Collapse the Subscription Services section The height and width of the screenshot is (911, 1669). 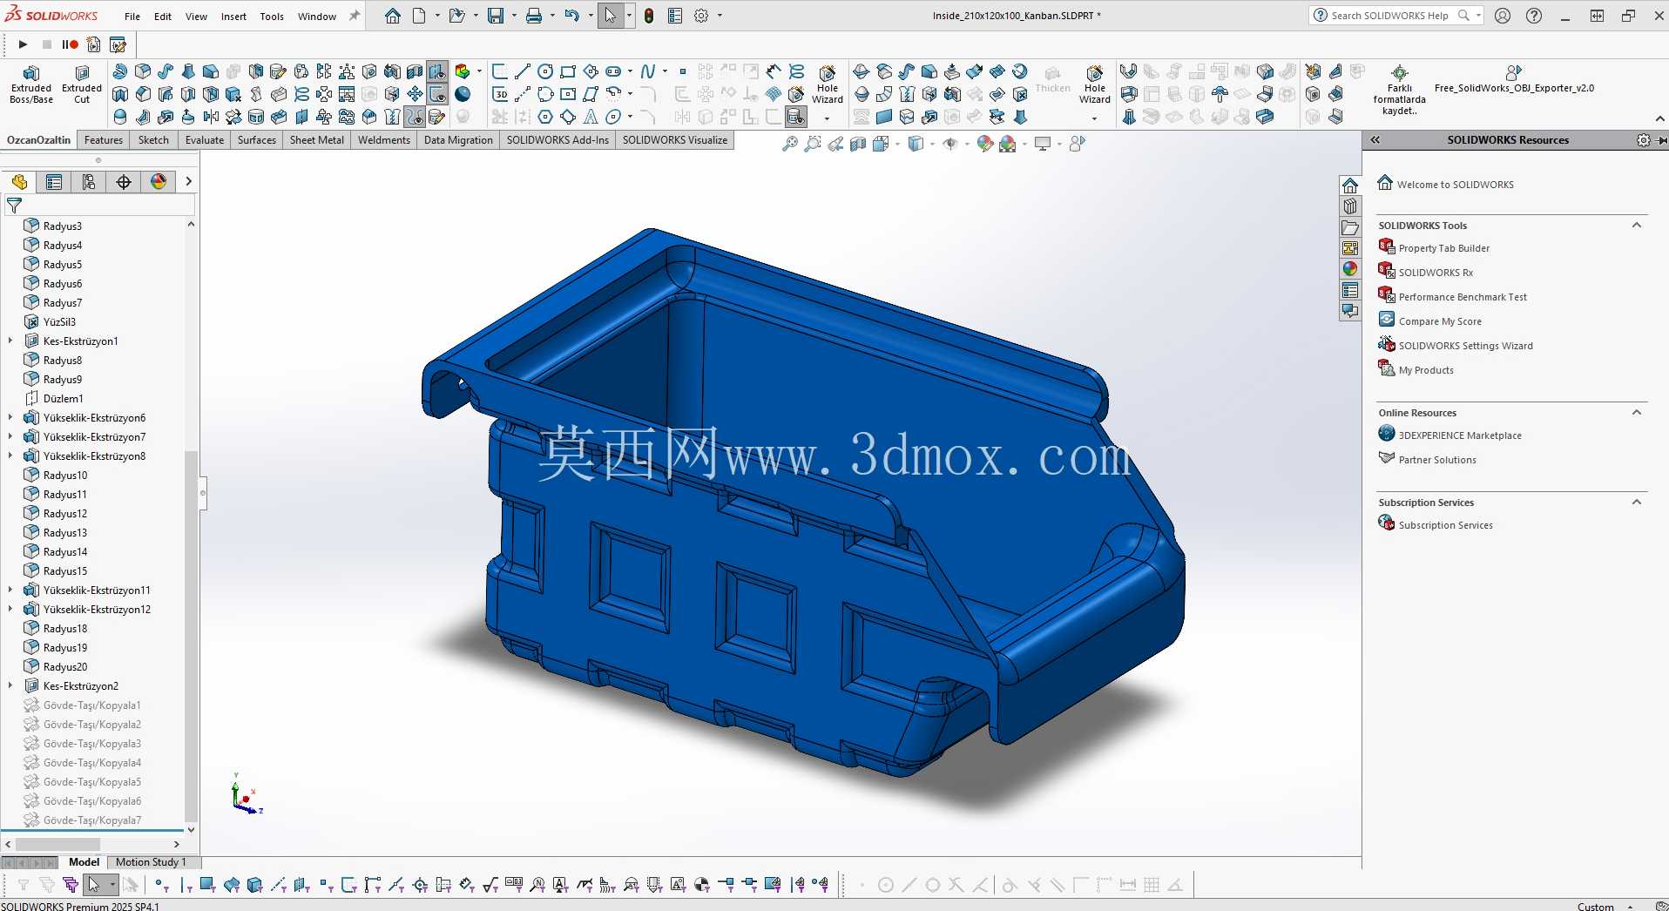point(1637,502)
